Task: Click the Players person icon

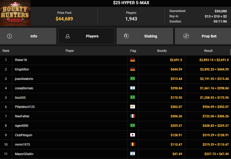Action: tap(68, 36)
